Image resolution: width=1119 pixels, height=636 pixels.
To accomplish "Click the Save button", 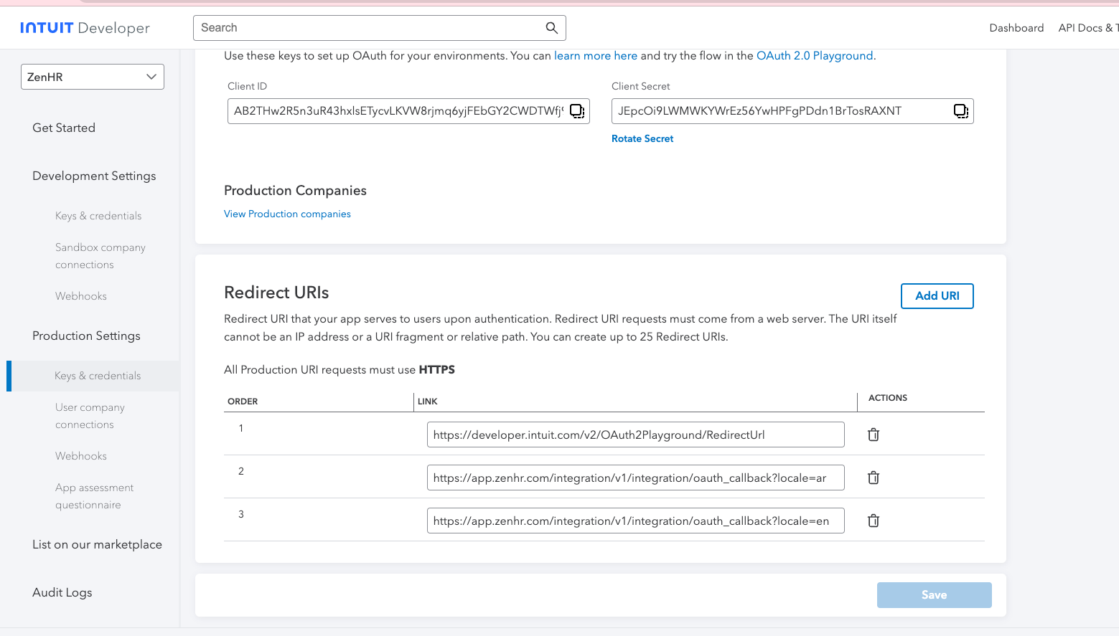I will pyautogui.click(x=935, y=595).
